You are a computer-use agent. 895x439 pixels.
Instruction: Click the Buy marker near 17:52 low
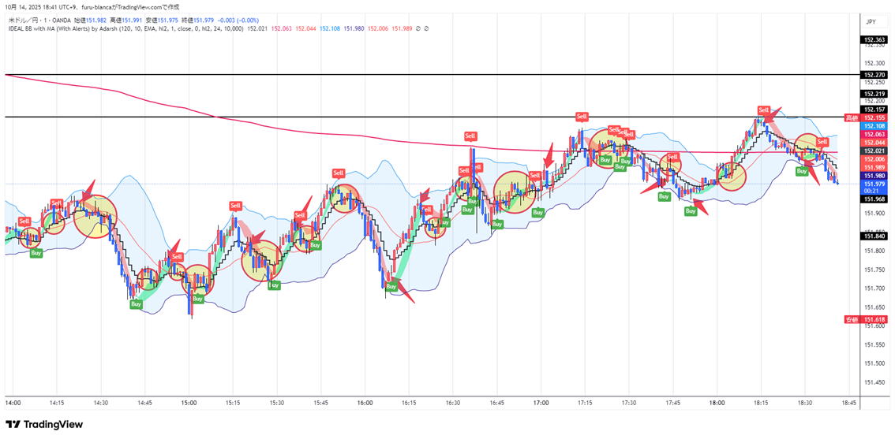pyautogui.click(x=691, y=211)
